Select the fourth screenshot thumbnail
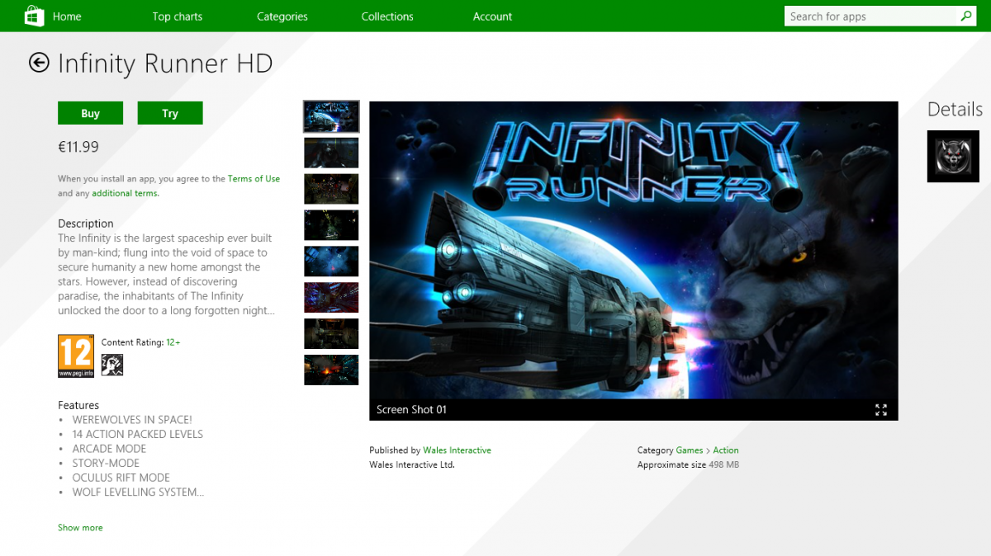 click(331, 225)
